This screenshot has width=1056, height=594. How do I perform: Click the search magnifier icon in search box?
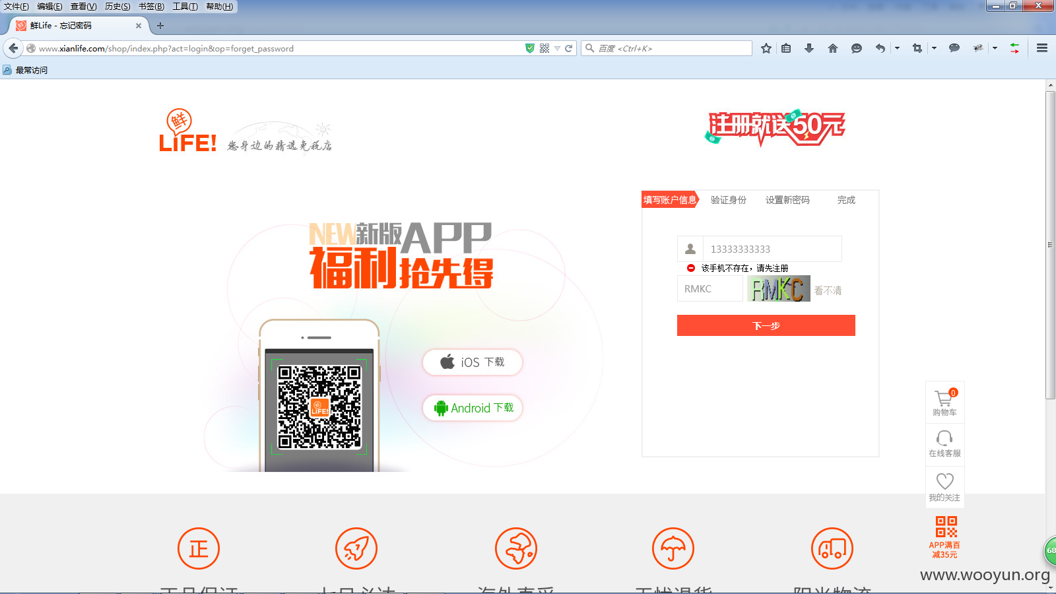pyautogui.click(x=590, y=48)
